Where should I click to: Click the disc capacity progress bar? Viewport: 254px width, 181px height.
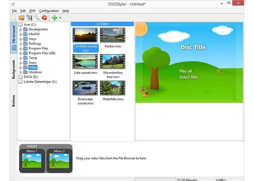click(x=155, y=180)
